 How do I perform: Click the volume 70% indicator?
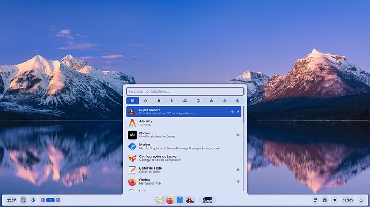click(x=348, y=200)
